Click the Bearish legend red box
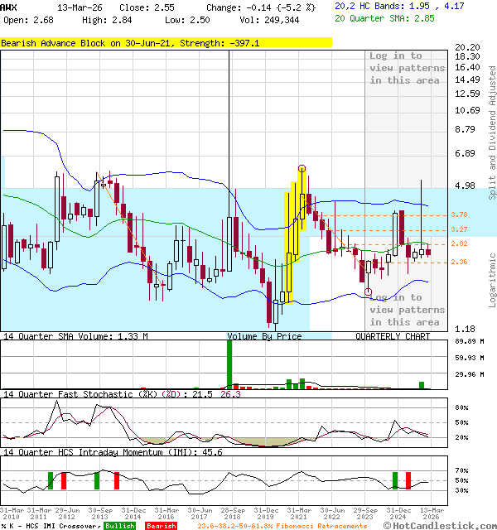 [160, 525]
